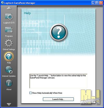Click the large question mark help graphic
The width and height of the screenshot is (104, 108).
pyautogui.click(x=58, y=32)
